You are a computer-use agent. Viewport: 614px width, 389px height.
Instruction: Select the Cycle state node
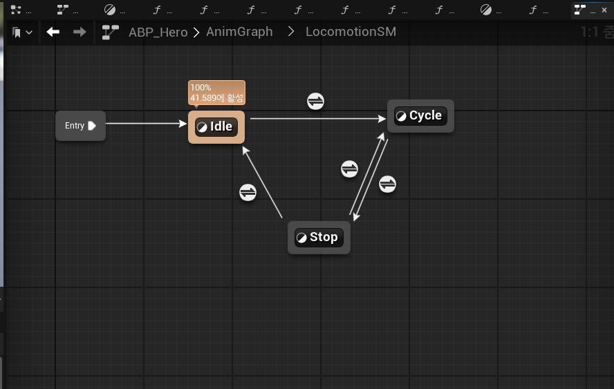coord(420,116)
